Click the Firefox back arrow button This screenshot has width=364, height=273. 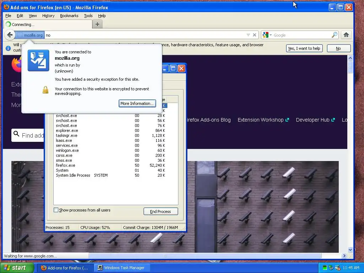(10, 35)
